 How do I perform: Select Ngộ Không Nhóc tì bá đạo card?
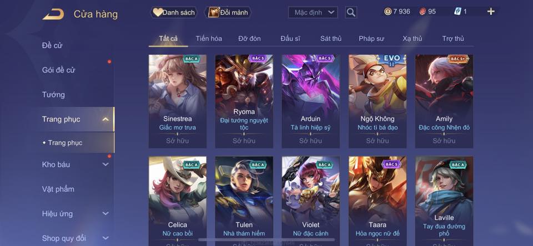378,101
